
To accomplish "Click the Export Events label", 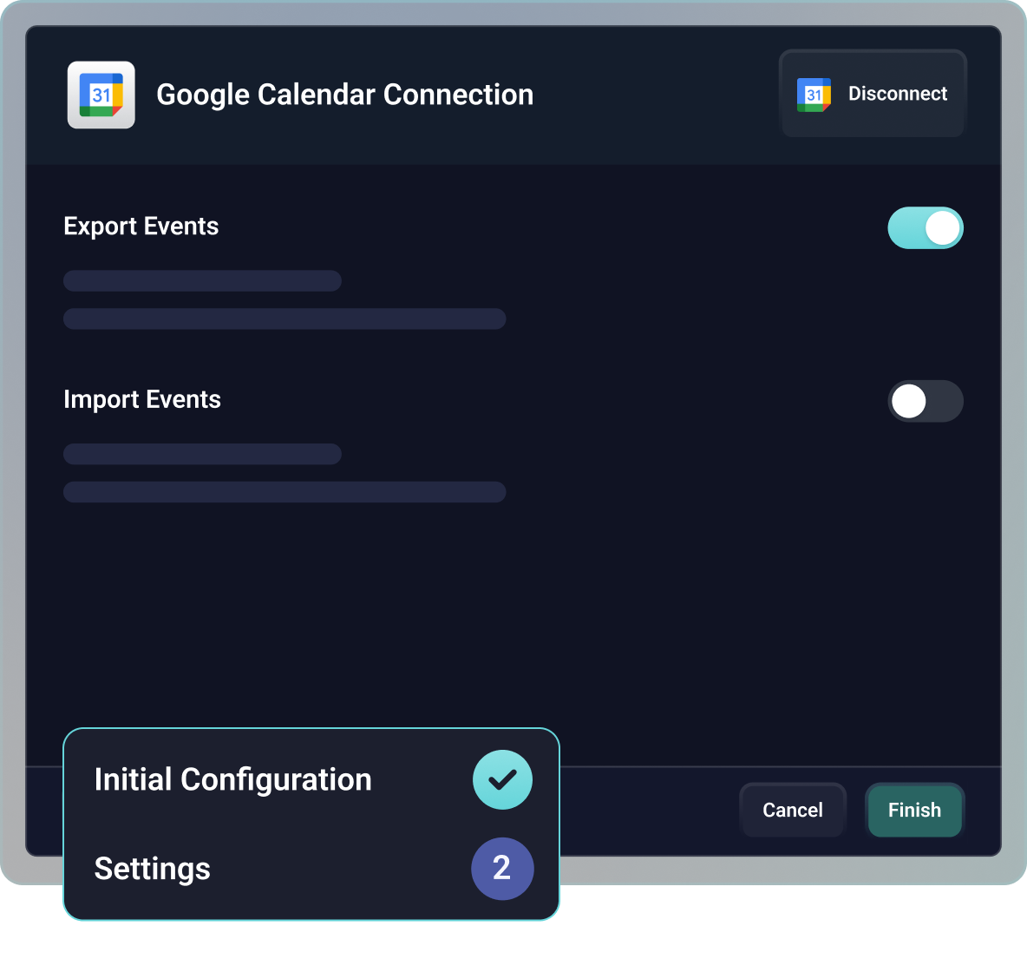I will 141,227.
